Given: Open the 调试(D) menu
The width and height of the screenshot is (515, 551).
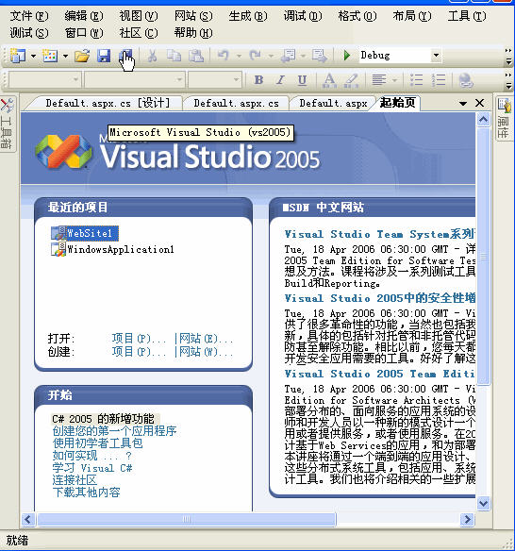Looking at the screenshot, I should [x=303, y=16].
